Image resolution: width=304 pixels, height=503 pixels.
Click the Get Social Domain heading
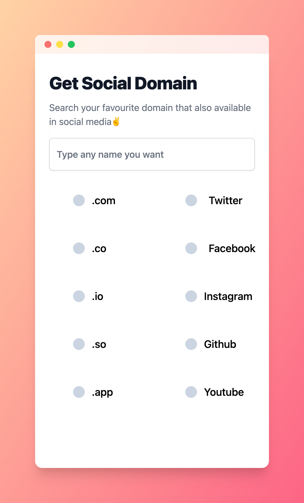[123, 84]
